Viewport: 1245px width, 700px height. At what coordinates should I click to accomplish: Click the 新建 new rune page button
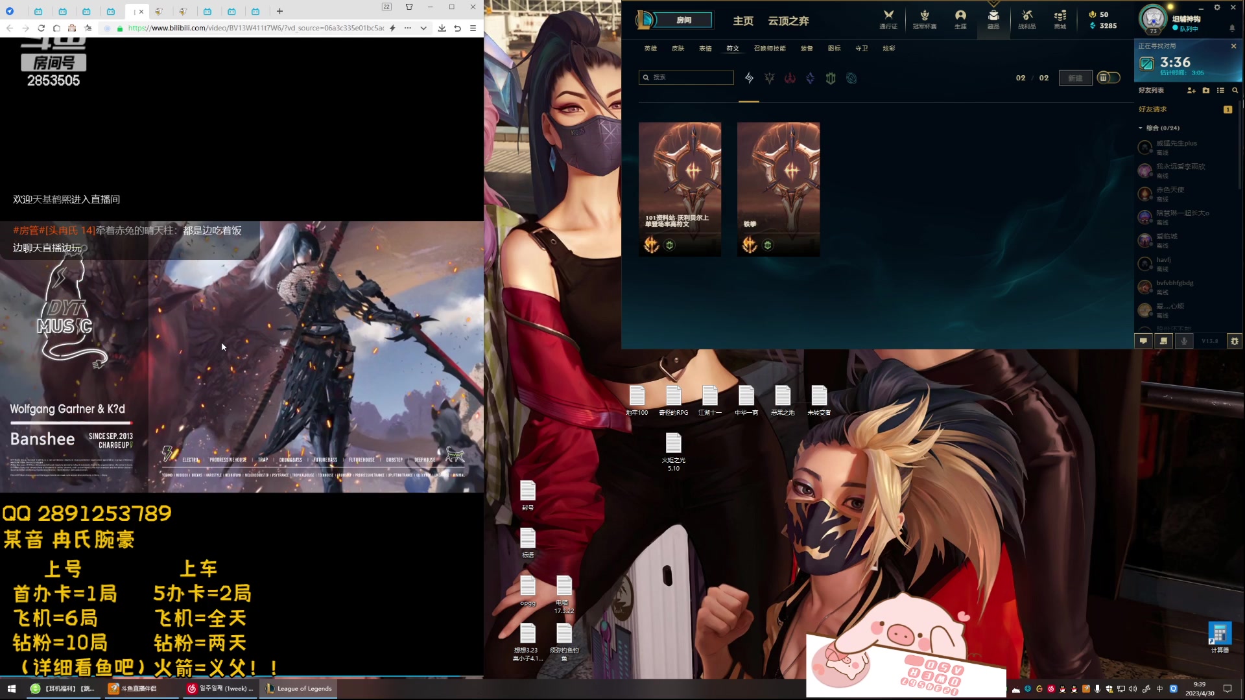[1075, 78]
